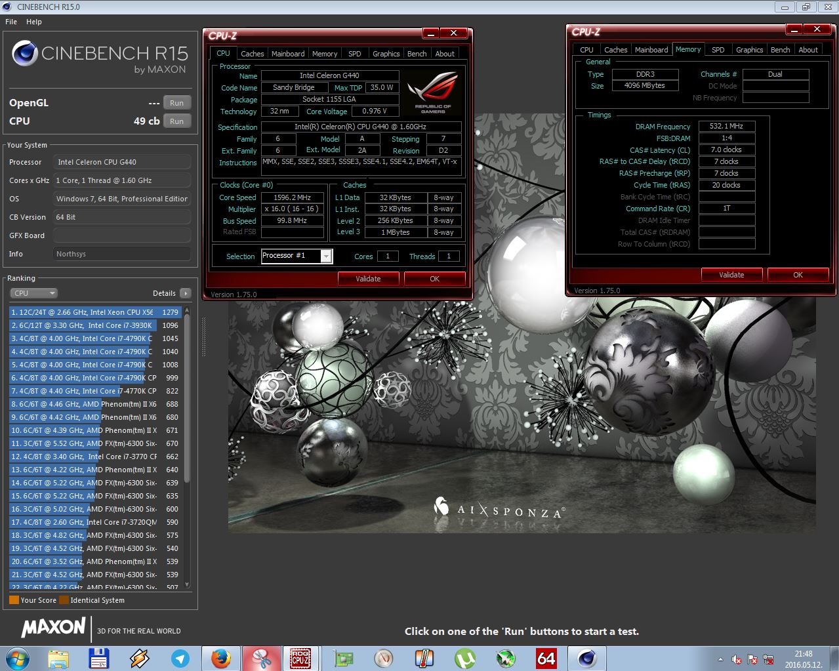Click the Your Score orange legend swatch
This screenshot has height=671, width=839.
[x=14, y=600]
